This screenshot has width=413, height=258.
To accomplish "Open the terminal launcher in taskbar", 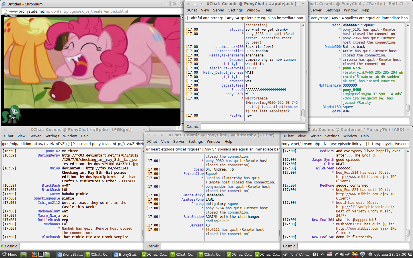I will [x=41, y=254].
